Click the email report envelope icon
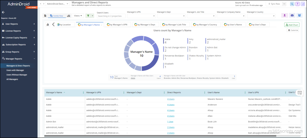The height and width of the screenshot is (138, 307). click(292, 16)
